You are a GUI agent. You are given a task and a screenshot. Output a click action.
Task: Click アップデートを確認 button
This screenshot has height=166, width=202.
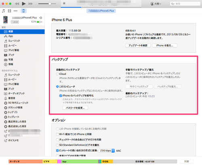point(138,46)
